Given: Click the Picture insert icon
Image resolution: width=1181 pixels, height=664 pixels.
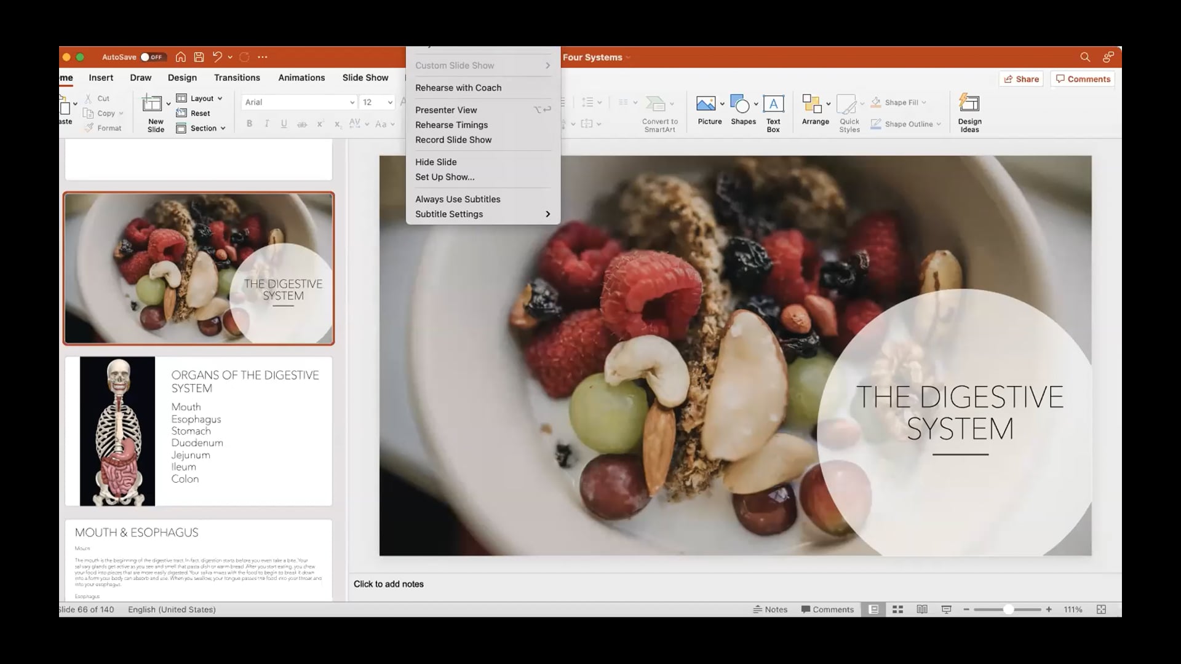Looking at the screenshot, I should [x=706, y=104].
